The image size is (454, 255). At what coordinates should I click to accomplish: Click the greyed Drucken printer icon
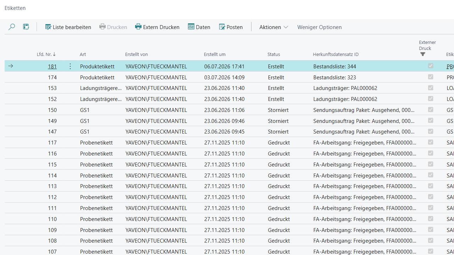tap(103, 27)
